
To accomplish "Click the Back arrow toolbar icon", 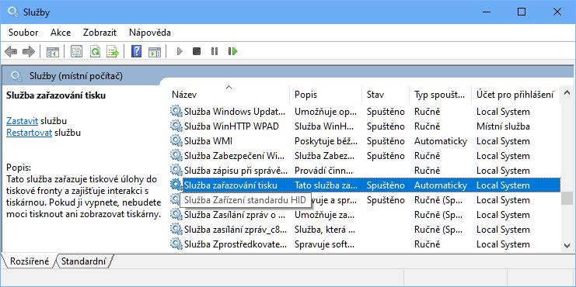I will coord(11,52).
